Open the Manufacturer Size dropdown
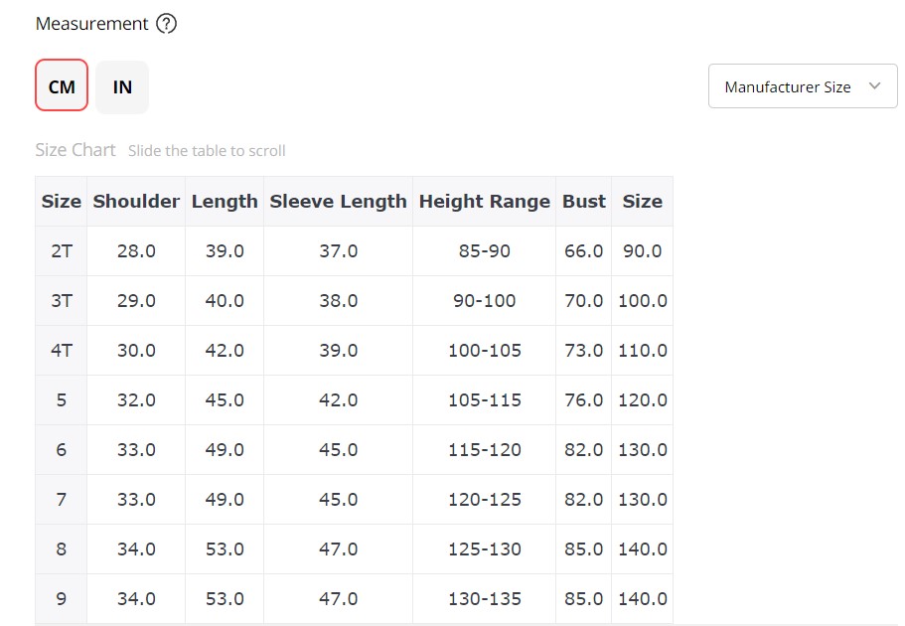905x626 pixels. coord(803,86)
